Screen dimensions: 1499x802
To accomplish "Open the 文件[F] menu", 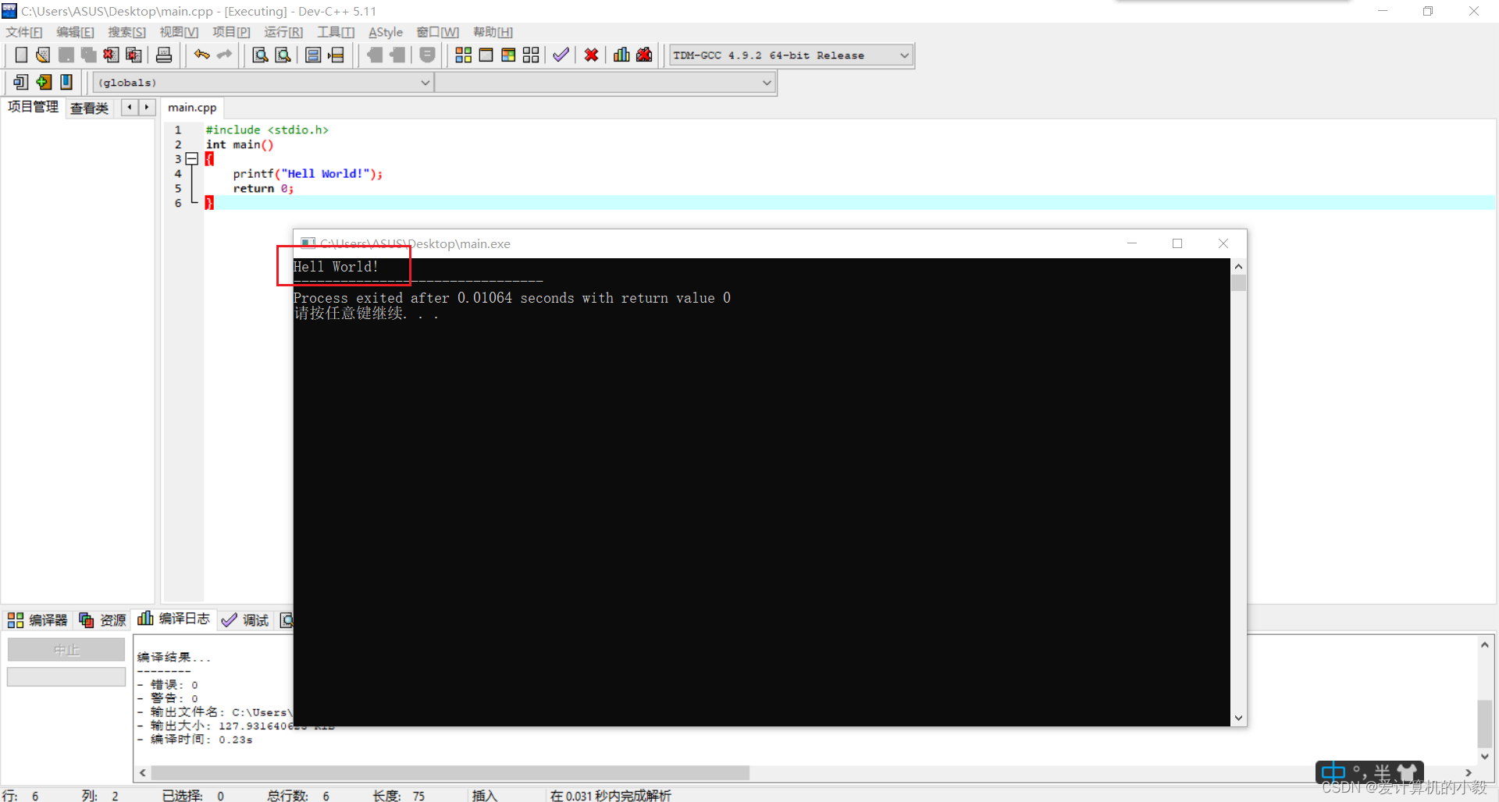I will (x=24, y=32).
